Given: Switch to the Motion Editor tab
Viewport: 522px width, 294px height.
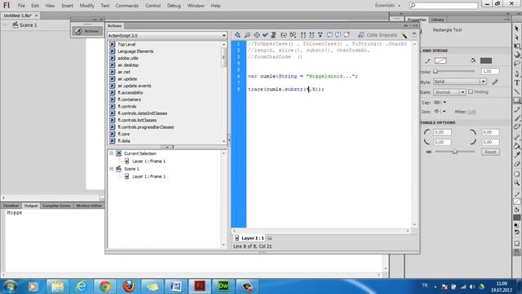Looking at the screenshot, I should (x=89, y=206).
